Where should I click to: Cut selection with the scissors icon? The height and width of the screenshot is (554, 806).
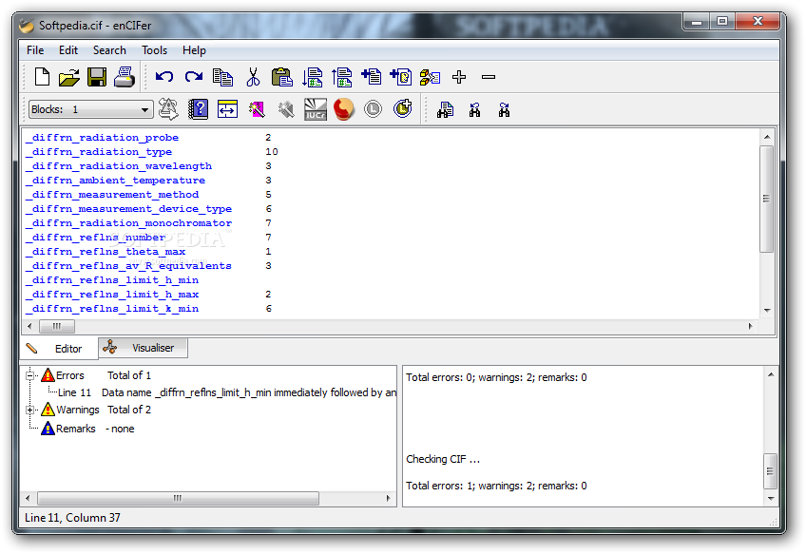tap(253, 78)
